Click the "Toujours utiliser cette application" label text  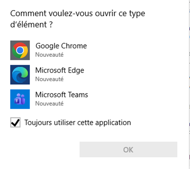77,122
